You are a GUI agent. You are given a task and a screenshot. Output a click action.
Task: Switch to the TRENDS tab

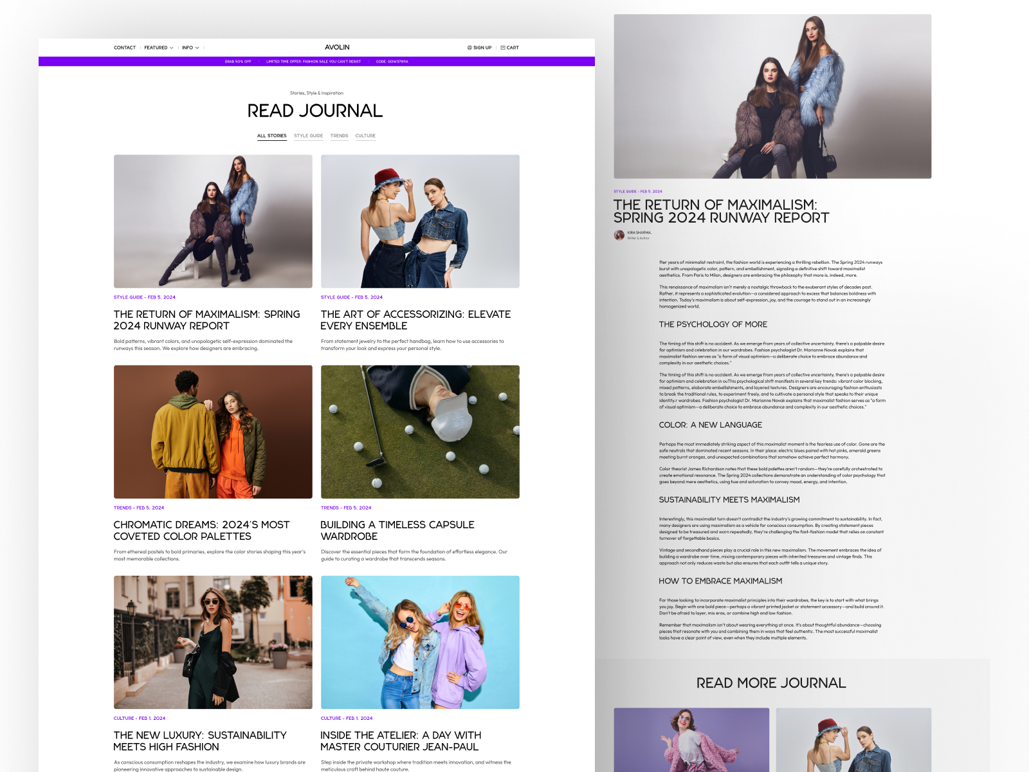pyautogui.click(x=340, y=136)
